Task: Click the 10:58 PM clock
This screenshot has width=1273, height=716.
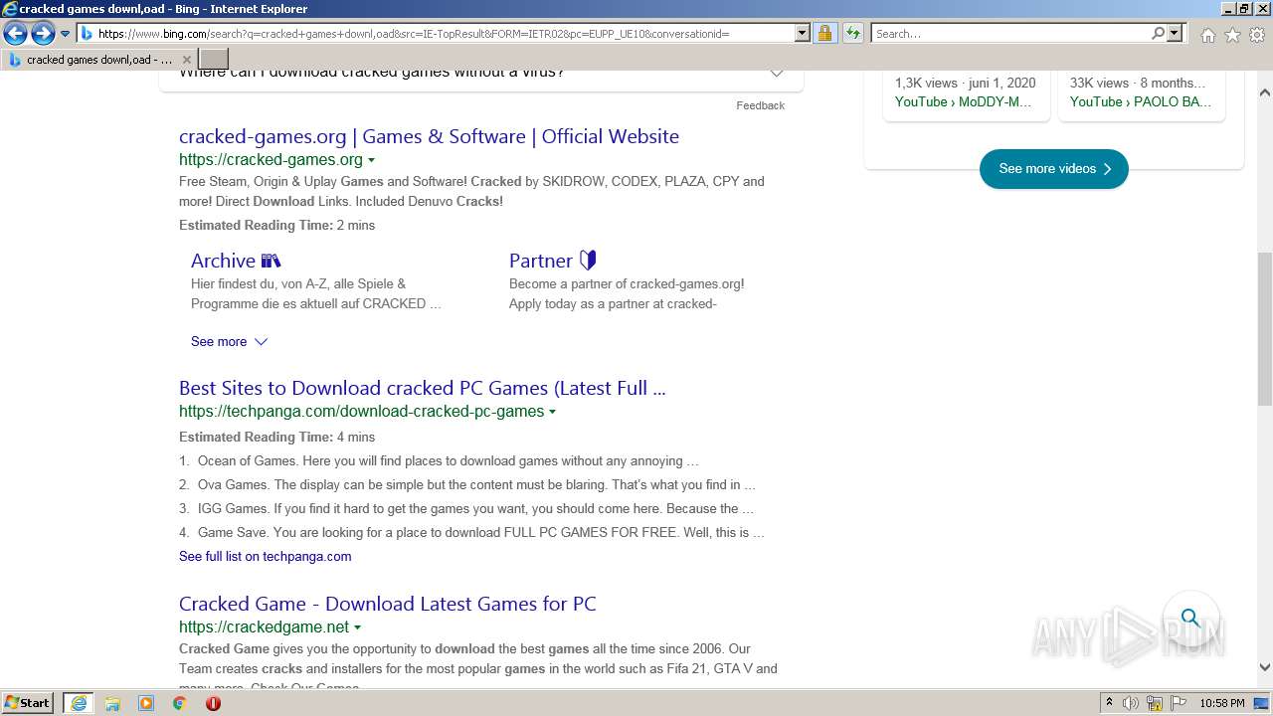Action: click(x=1222, y=703)
